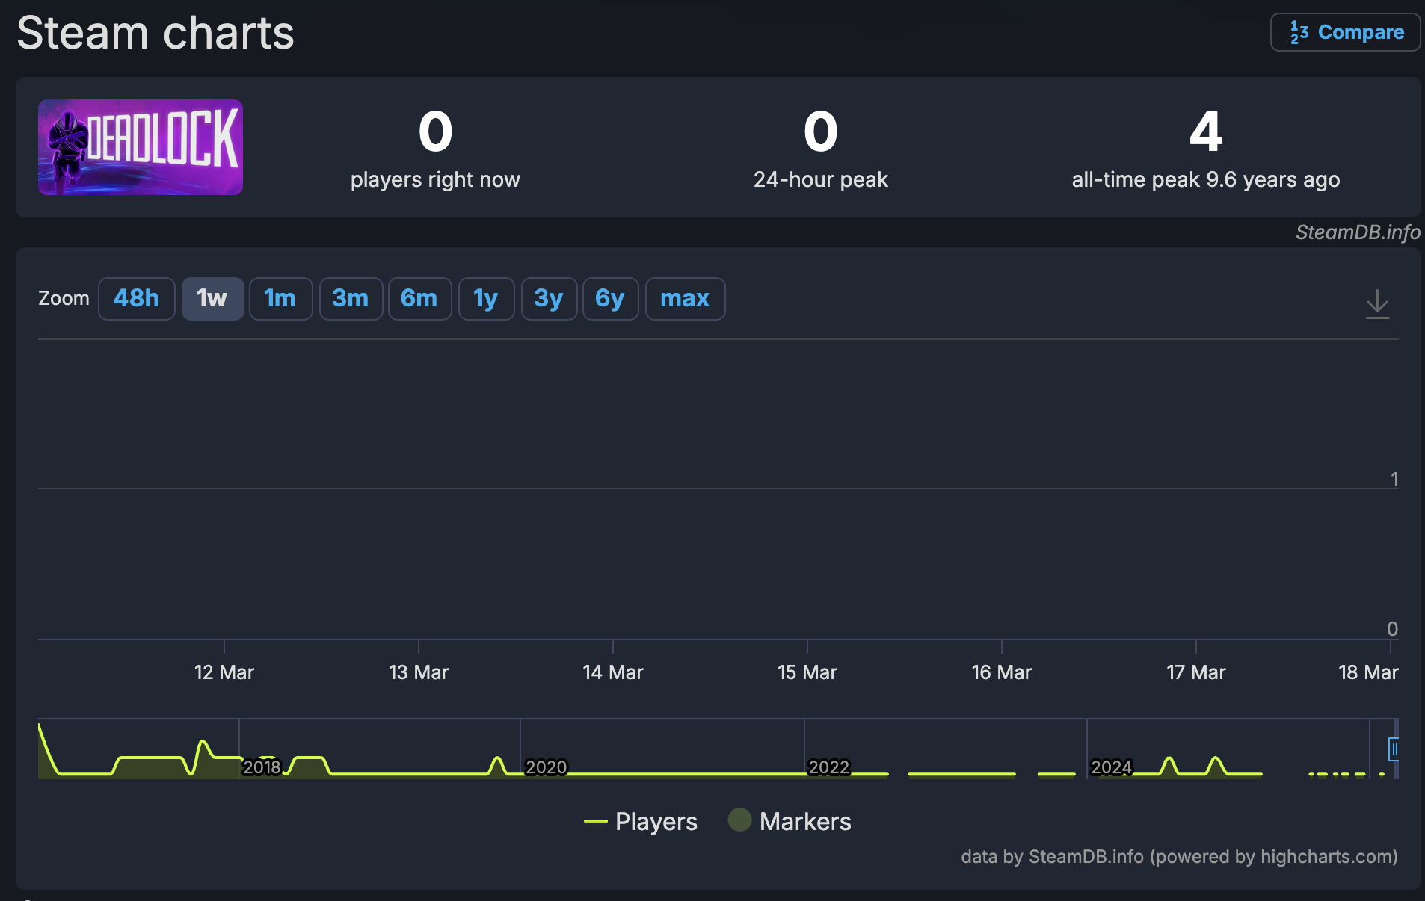The width and height of the screenshot is (1425, 901).
Task: Click the 2020 label in the navigator
Action: click(546, 767)
